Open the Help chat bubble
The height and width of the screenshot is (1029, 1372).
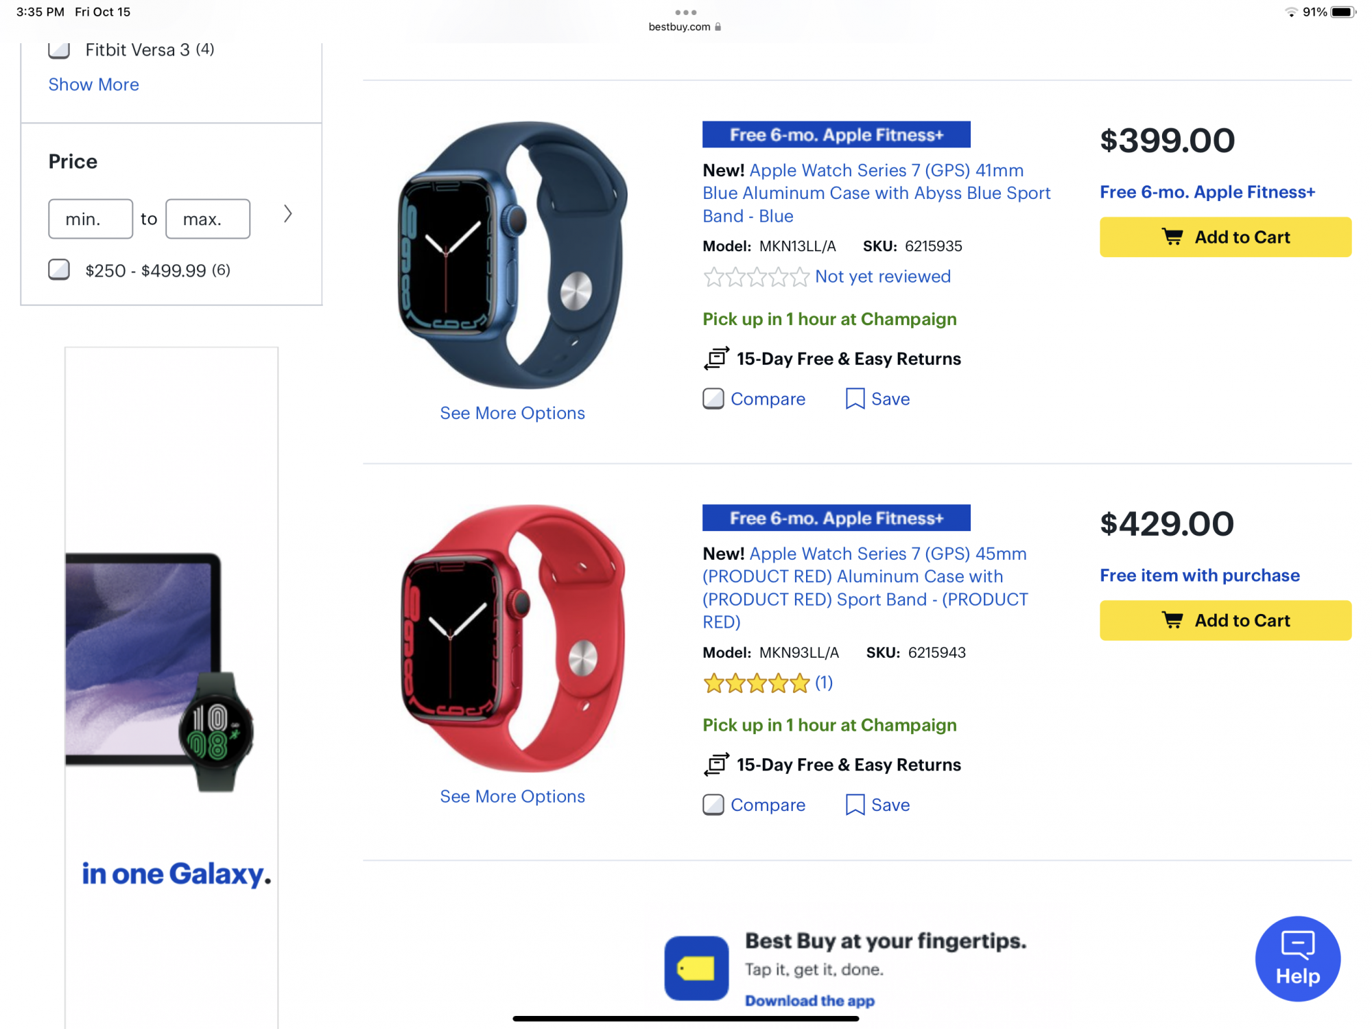1297,958
